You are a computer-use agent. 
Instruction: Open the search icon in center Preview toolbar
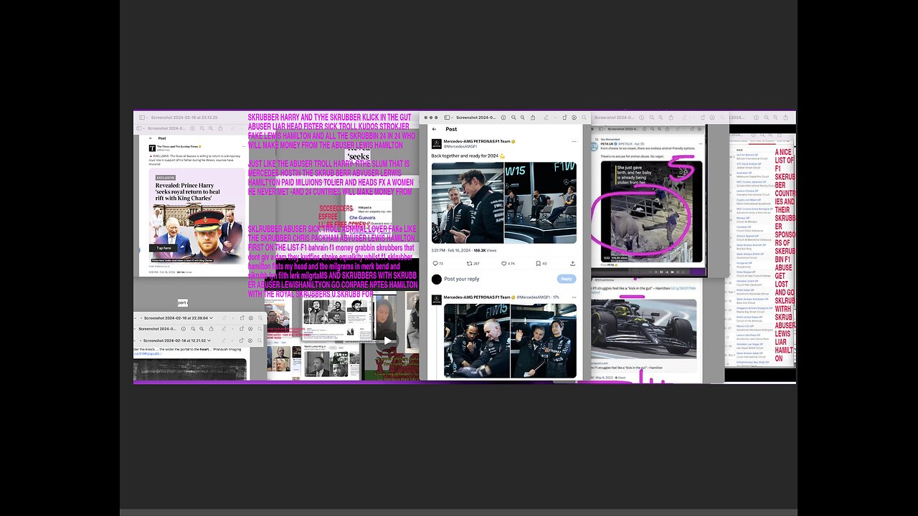pyautogui.click(x=584, y=118)
